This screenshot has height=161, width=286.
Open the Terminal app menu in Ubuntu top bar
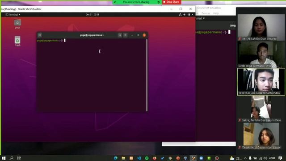[x=13, y=15]
